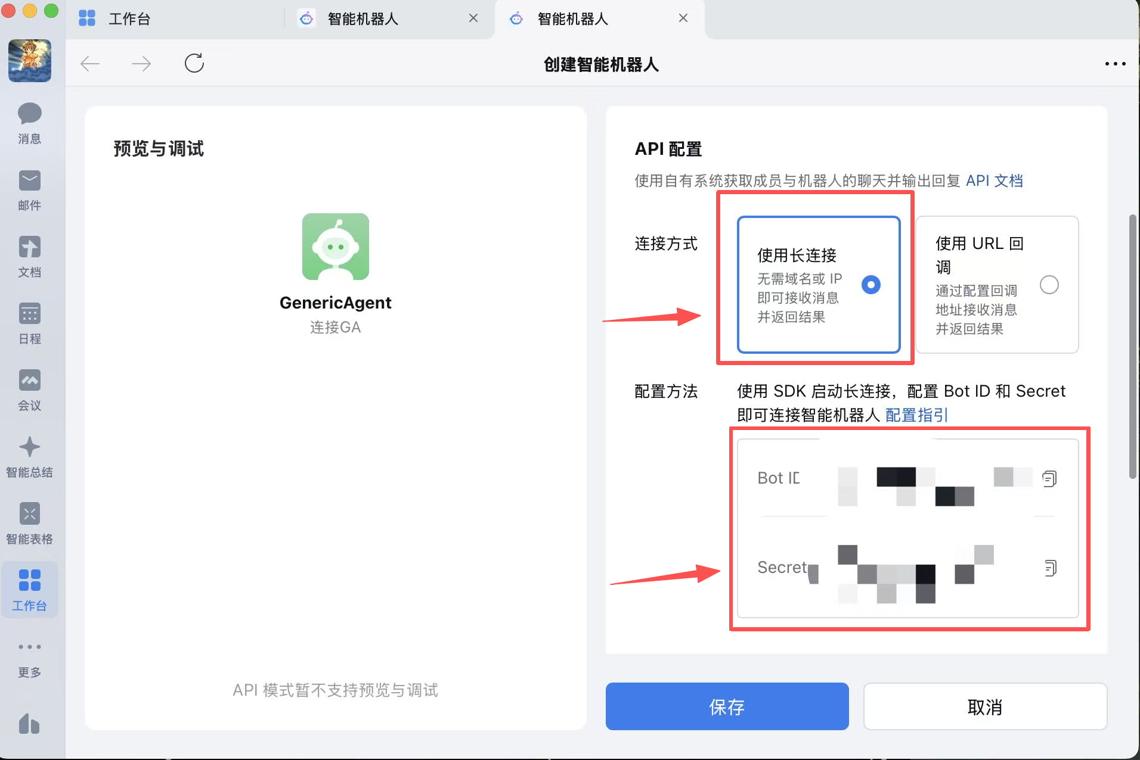
Task: Copy the Bot ID value
Action: click(1049, 478)
